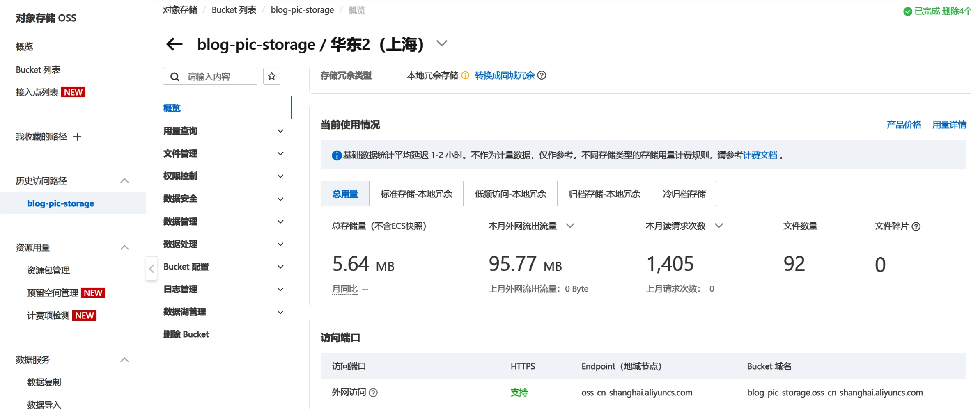Click the 请输入内容 search field
Screen dimensions: 971x409
point(220,77)
